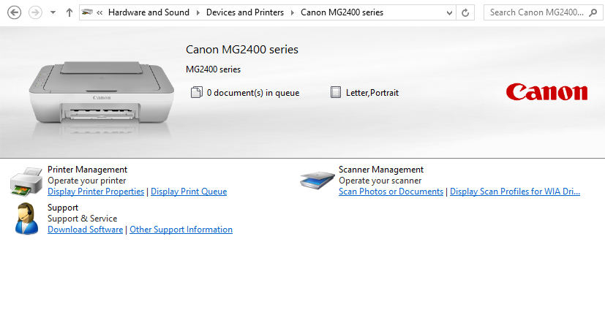Viewport: 605px width, 318px height.
Task: Navigate to Devices and Printers breadcrumb
Action: coord(244,12)
